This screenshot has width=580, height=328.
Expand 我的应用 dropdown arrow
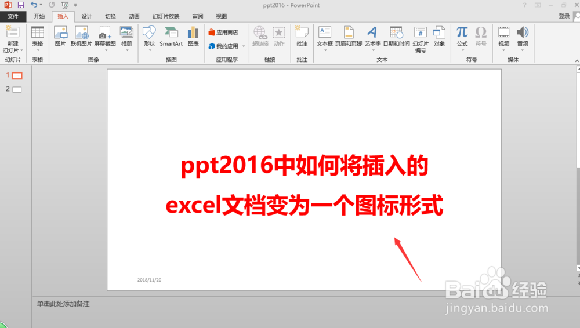click(x=244, y=46)
